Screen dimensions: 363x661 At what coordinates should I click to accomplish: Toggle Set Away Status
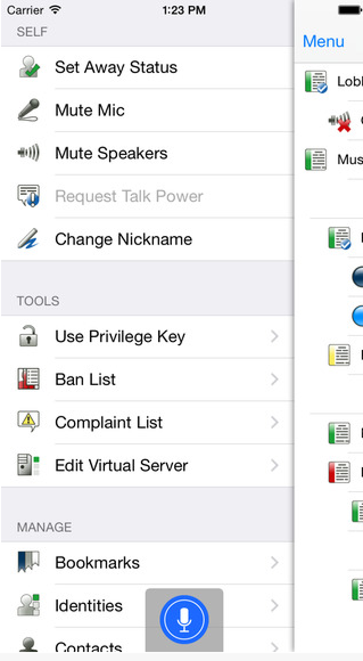(x=147, y=67)
